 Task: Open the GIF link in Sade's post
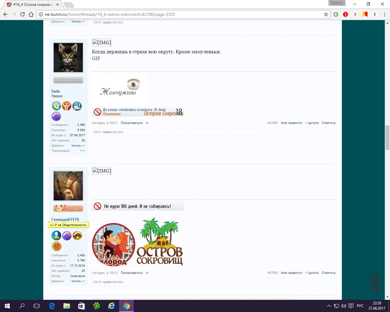click(x=96, y=58)
